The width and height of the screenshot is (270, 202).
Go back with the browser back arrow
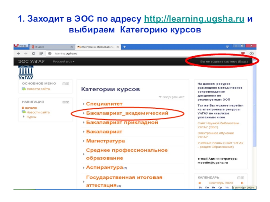pos(19,54)
